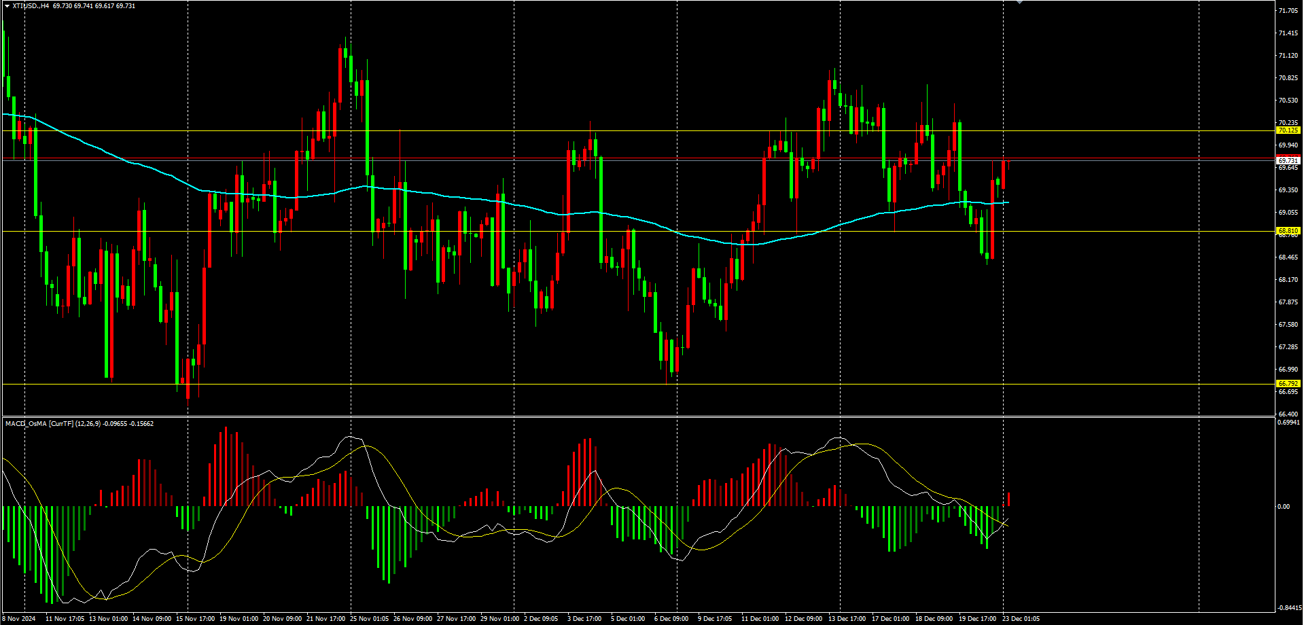Click the 66.990 price scale value
The image size is (1304, 625).
click(x=1288, y=370)
